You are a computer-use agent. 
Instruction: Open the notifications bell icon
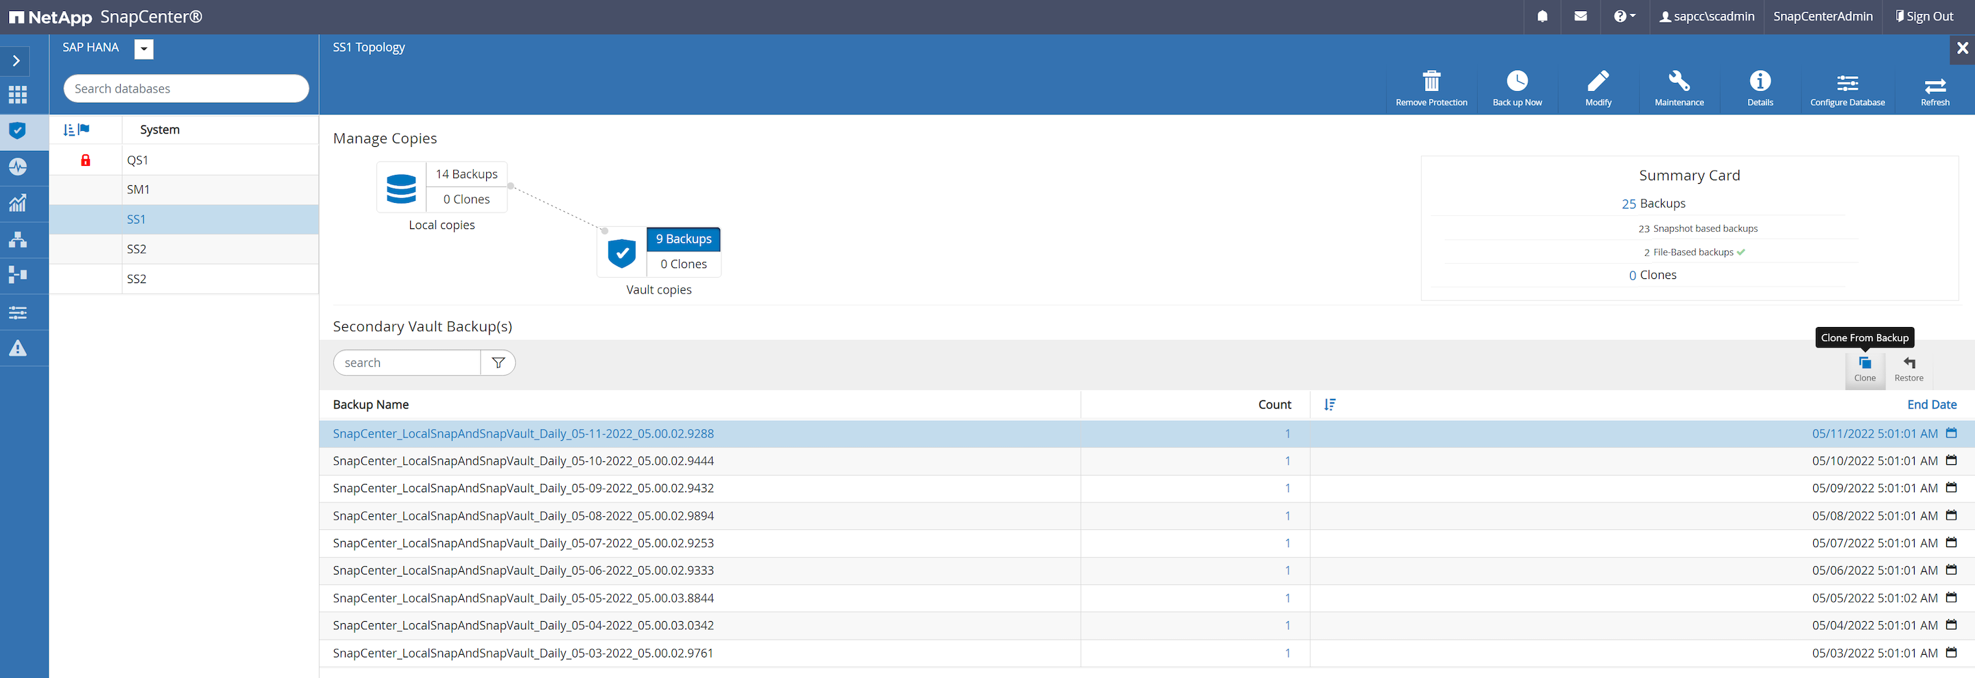pos(1542,16)
